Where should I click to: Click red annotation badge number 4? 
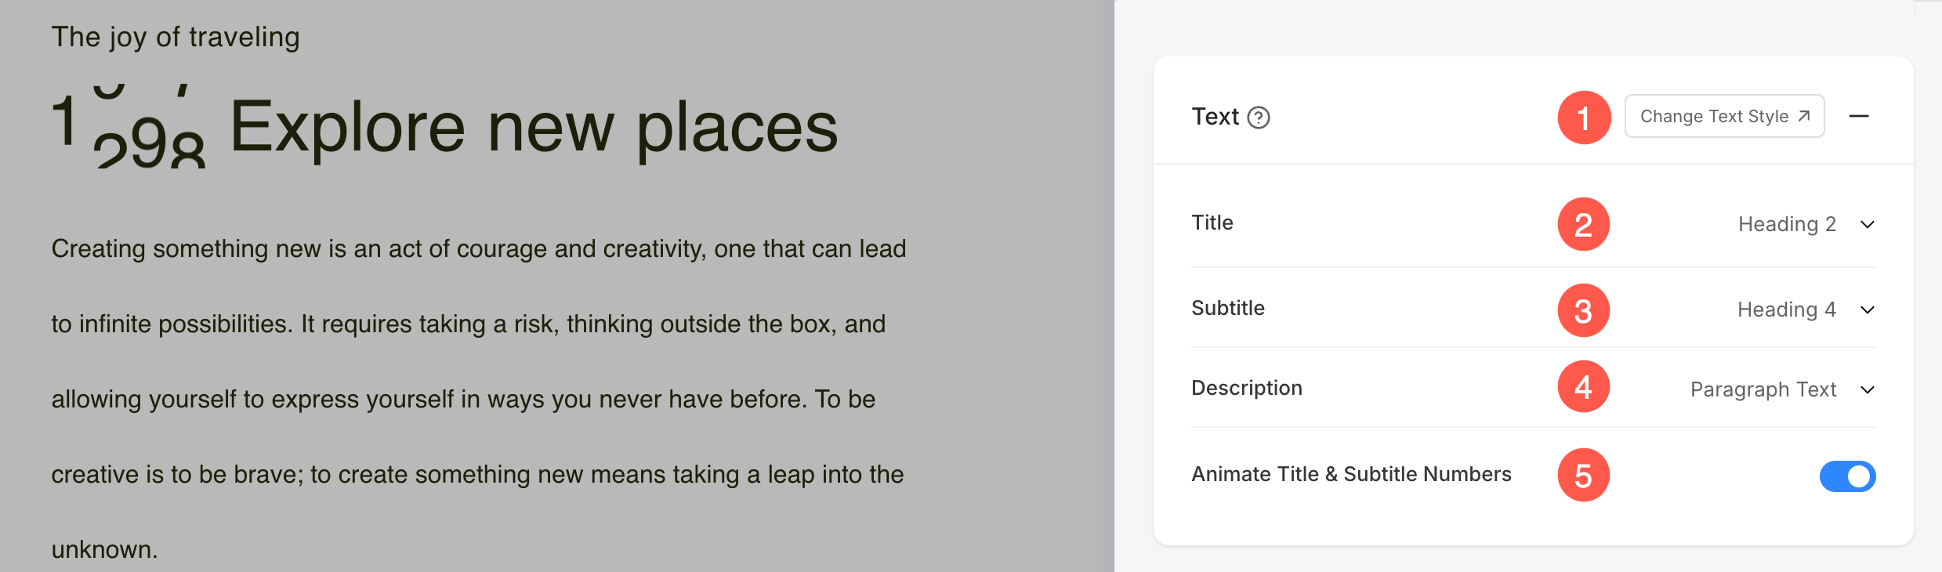click(x=1584, y=387)
